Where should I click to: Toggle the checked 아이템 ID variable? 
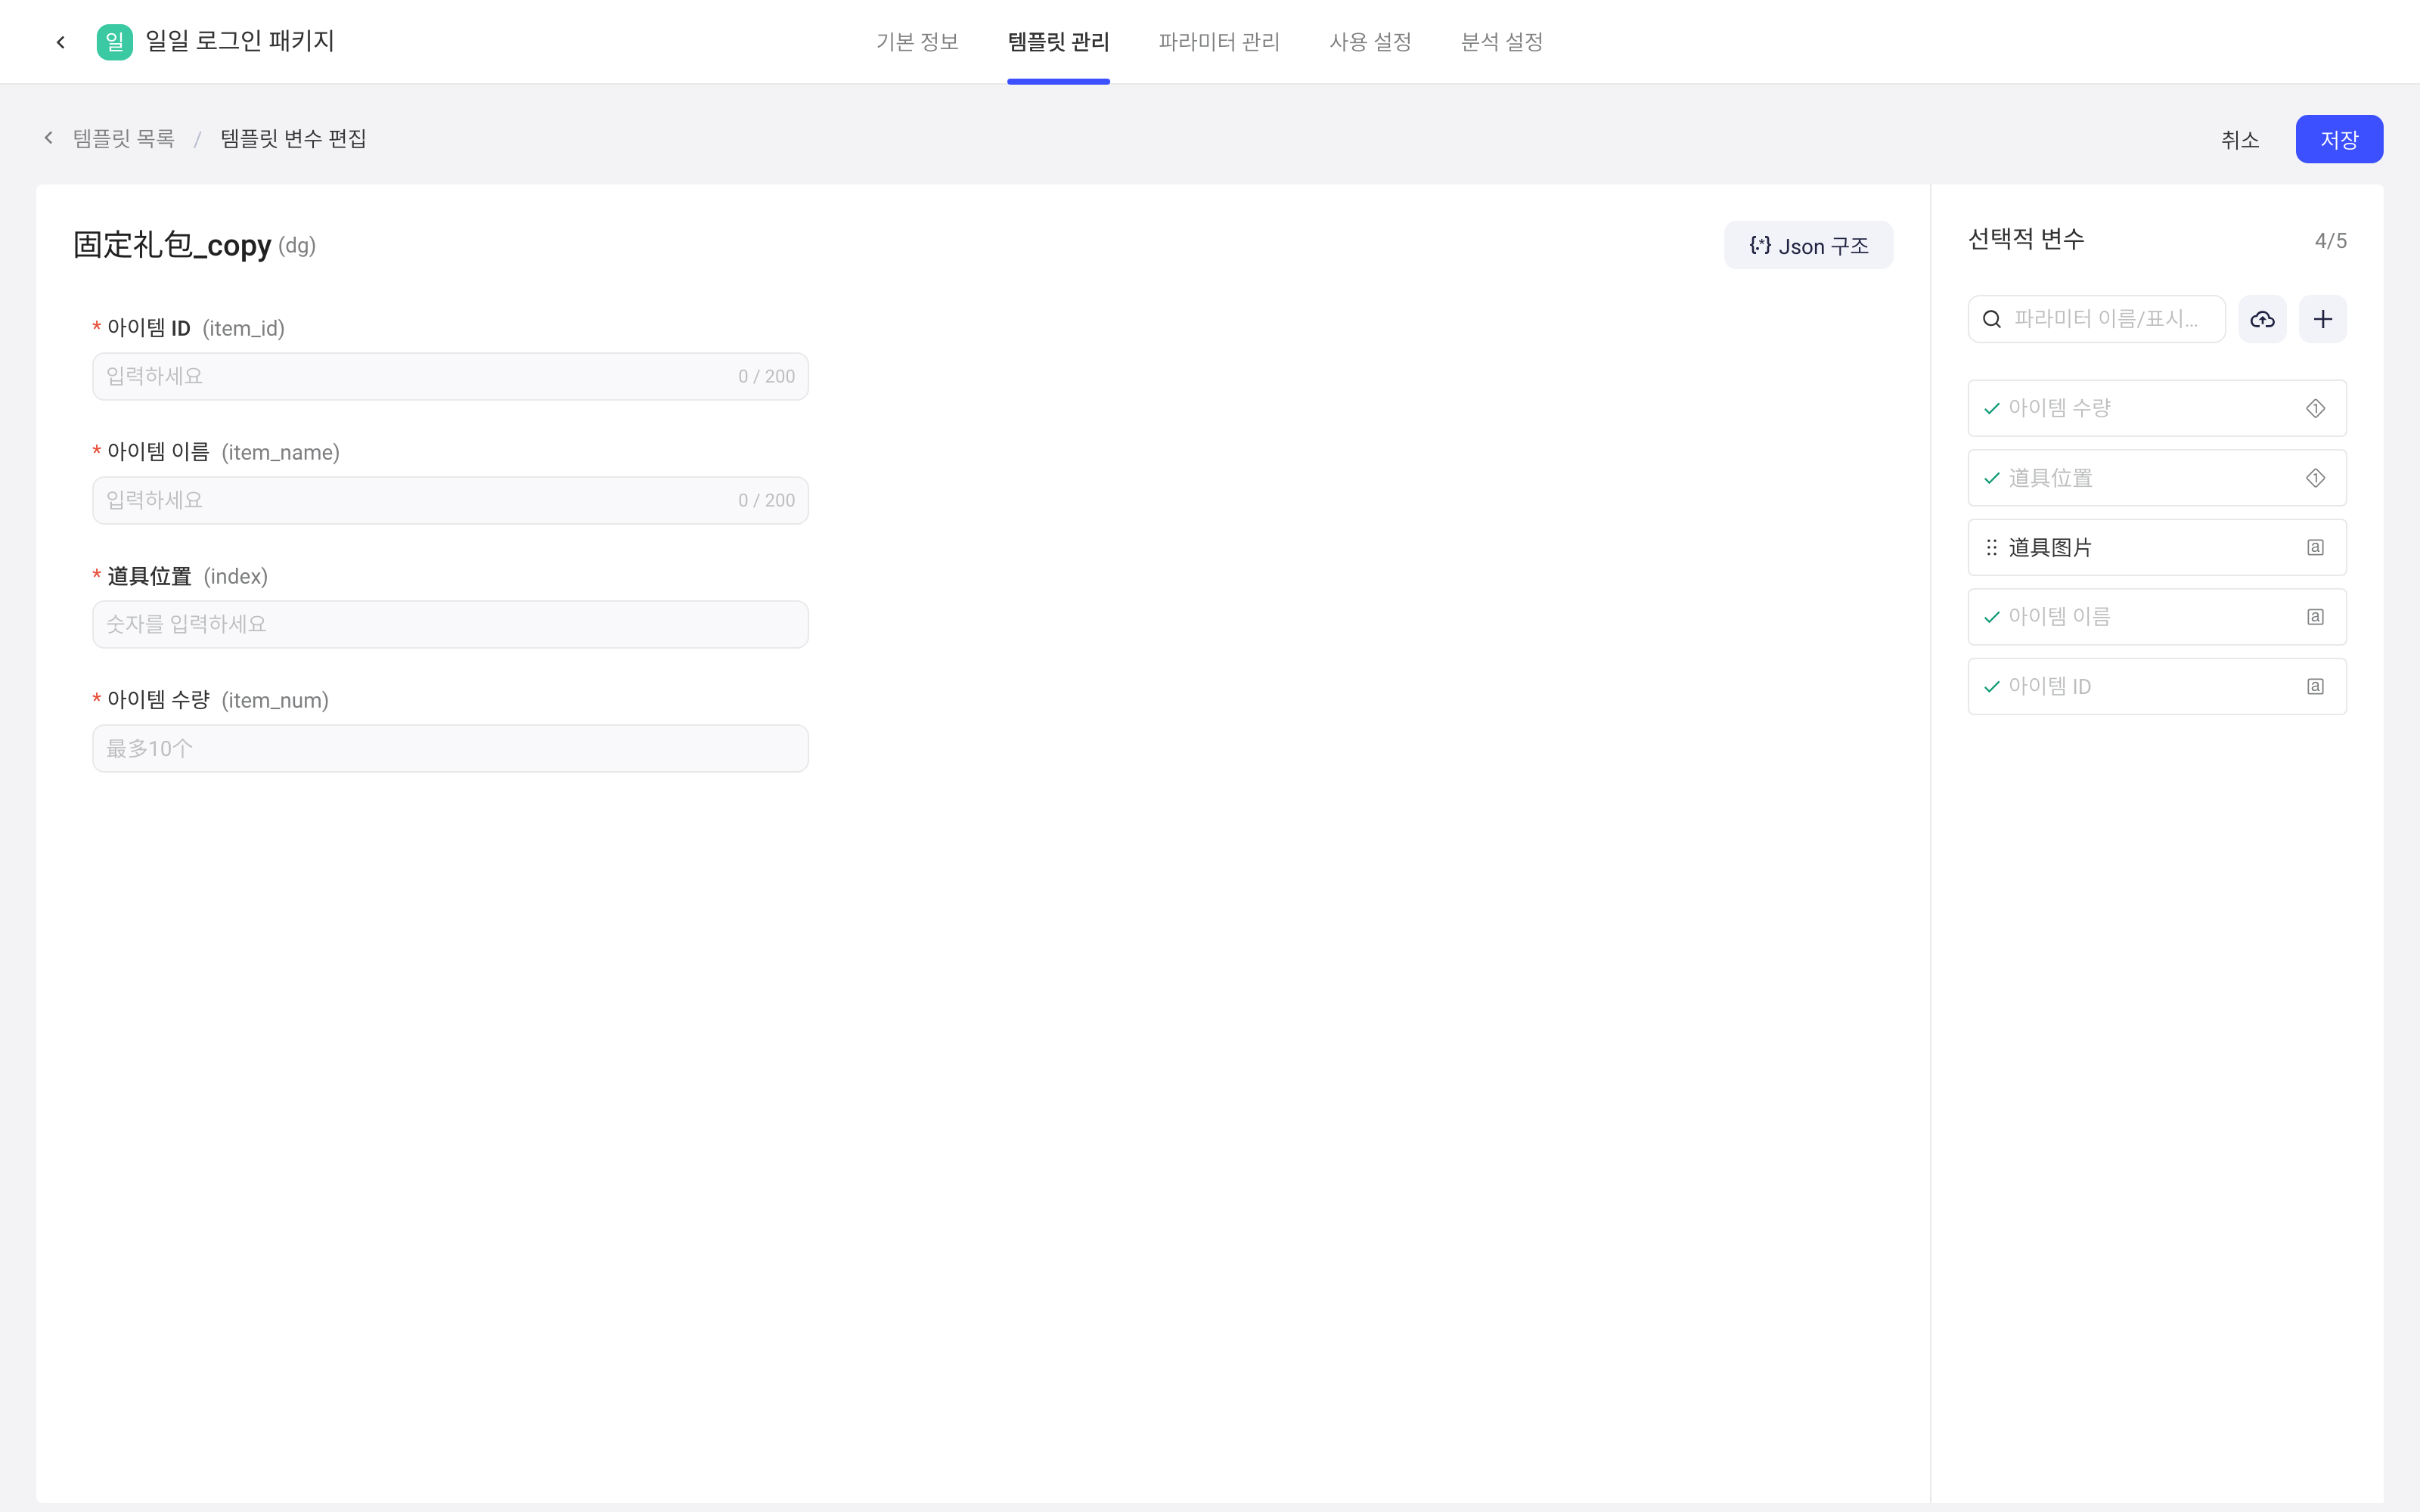coord(2157,686)
